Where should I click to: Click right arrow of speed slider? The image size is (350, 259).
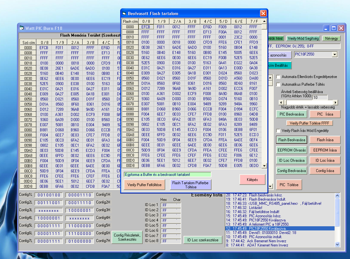[336, 102]
